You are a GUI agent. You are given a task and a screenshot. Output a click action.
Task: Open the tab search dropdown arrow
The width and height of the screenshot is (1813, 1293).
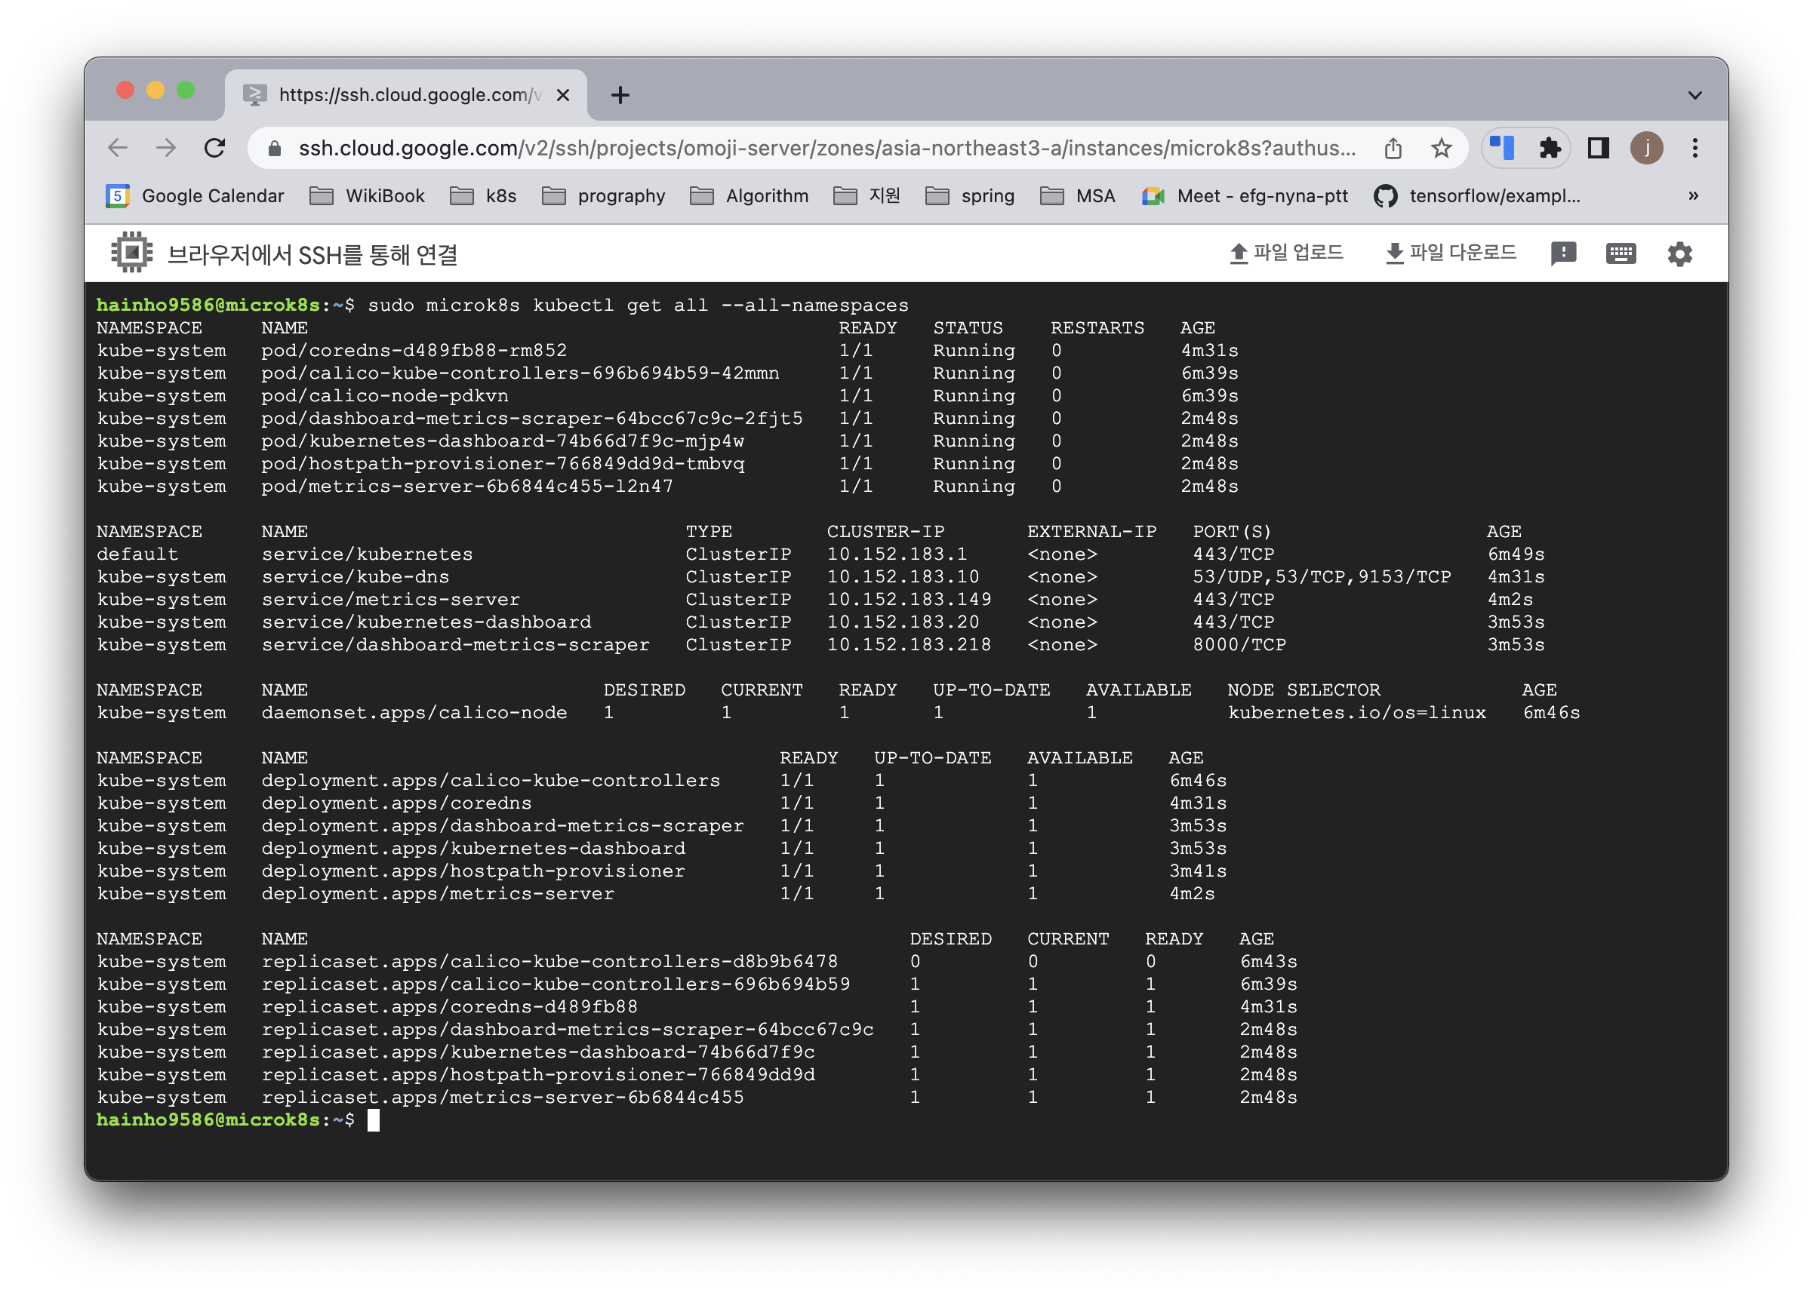click(x=1694, y=96)
